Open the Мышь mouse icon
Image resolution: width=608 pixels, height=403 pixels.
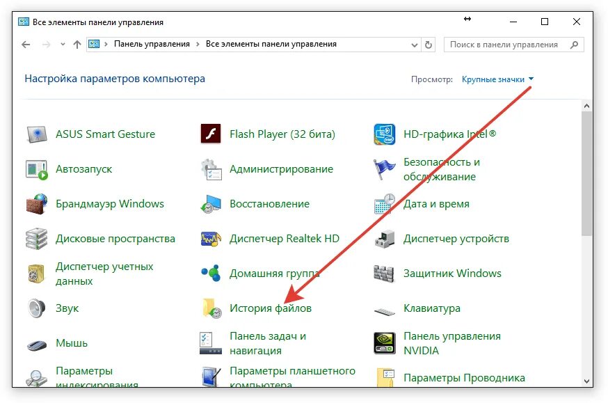point(37,345)
